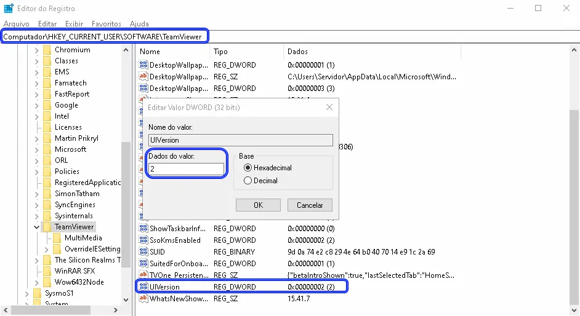Click the Registry Editor app icon in title bar

click(x=9, y=9)
